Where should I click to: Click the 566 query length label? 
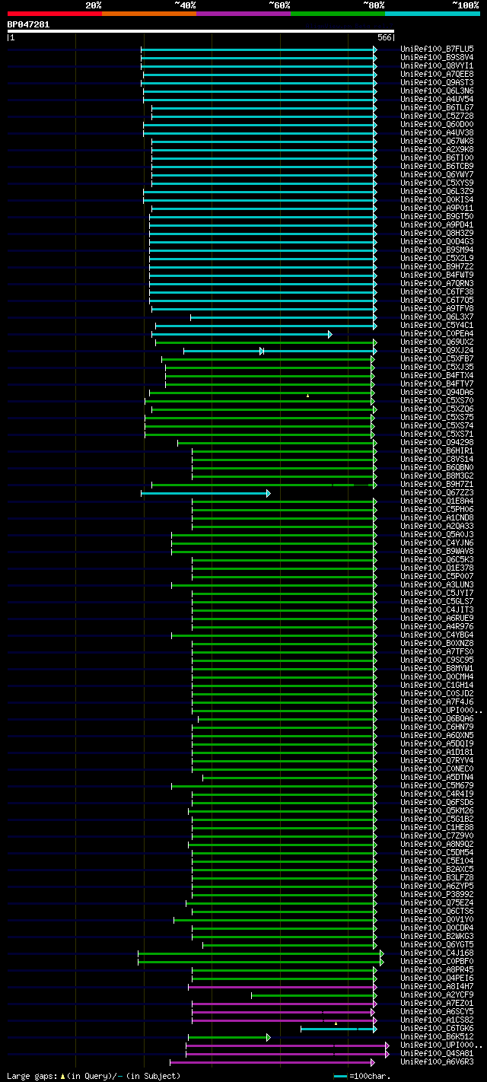[384, 37]
